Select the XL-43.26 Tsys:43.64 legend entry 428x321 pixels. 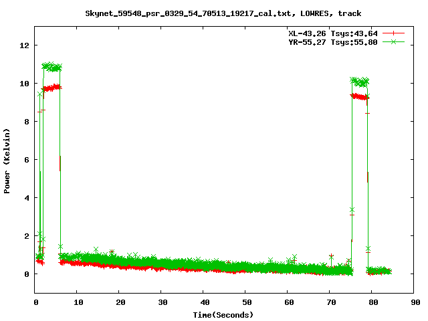click(333, 33)
